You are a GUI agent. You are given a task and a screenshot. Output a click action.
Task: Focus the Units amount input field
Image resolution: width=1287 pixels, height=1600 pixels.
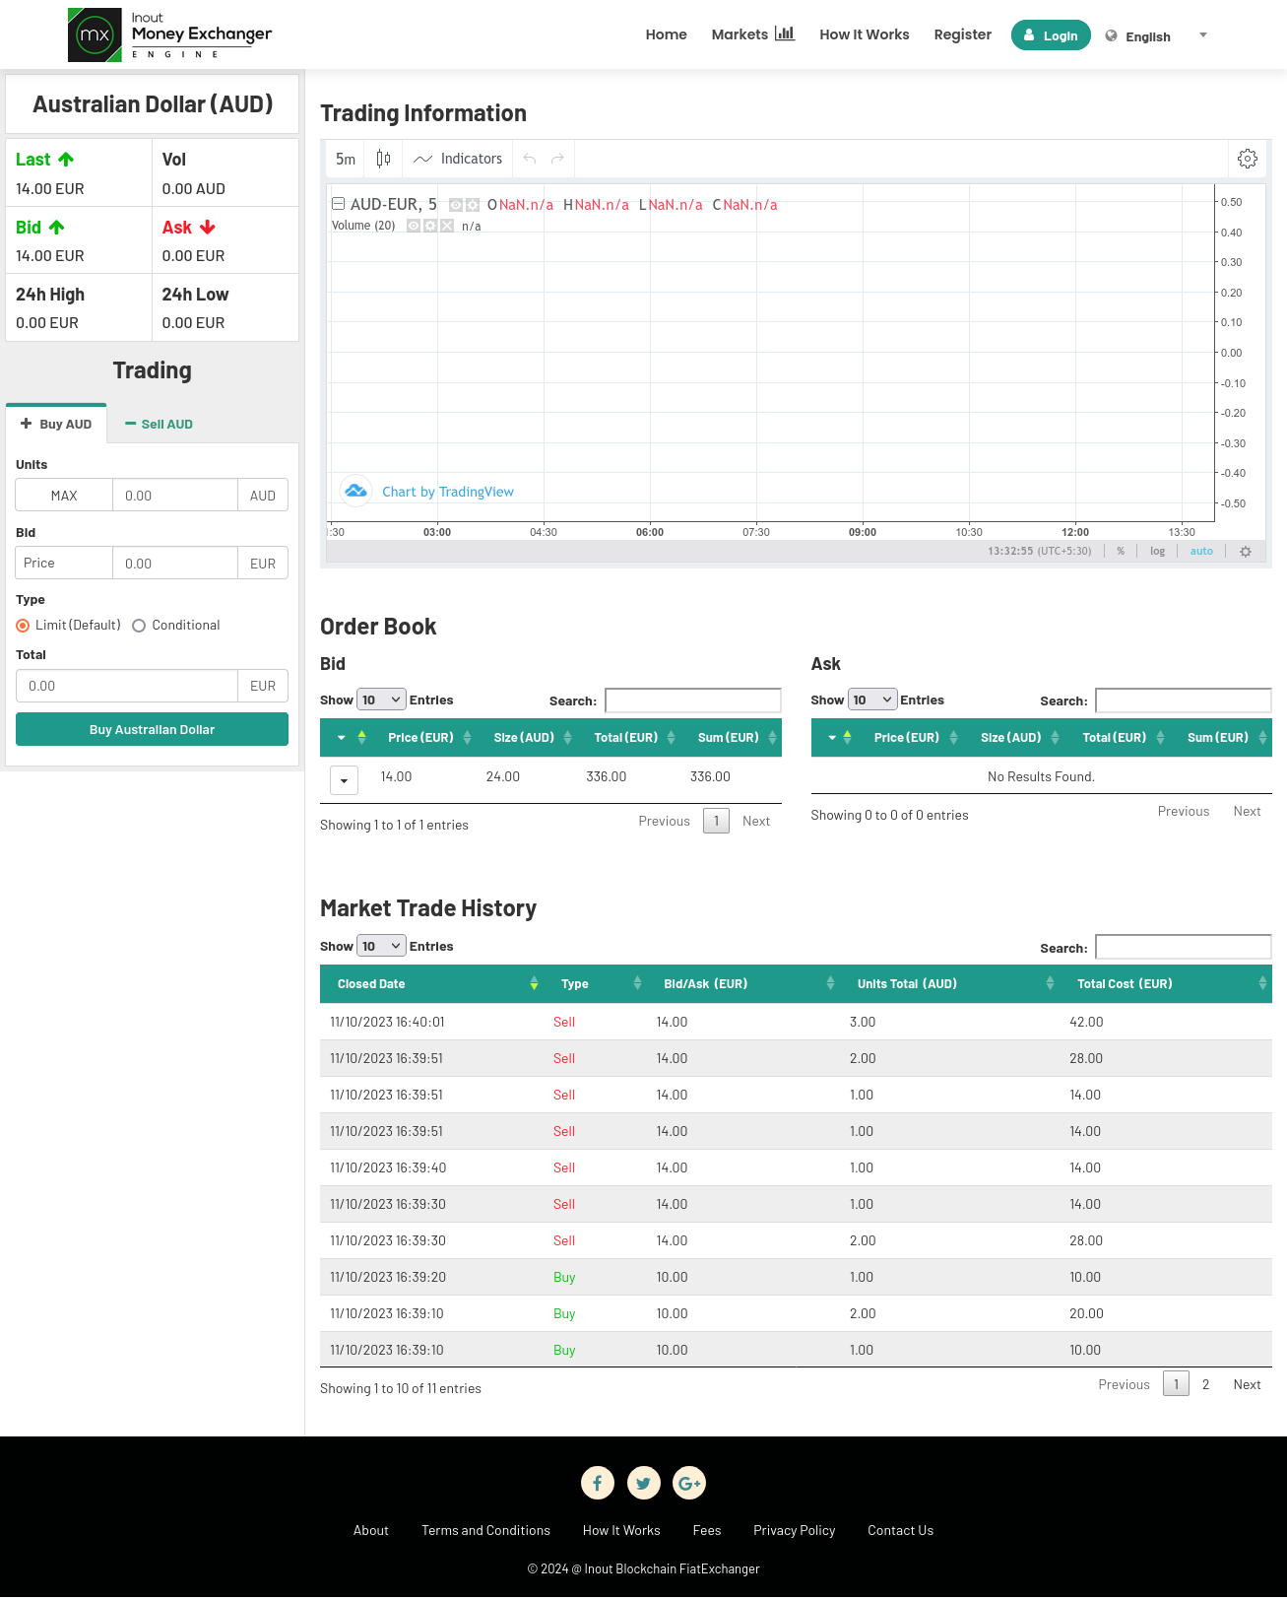(175, 496)
